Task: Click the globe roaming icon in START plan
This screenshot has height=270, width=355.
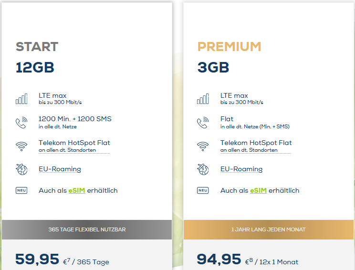Action: 21,169
